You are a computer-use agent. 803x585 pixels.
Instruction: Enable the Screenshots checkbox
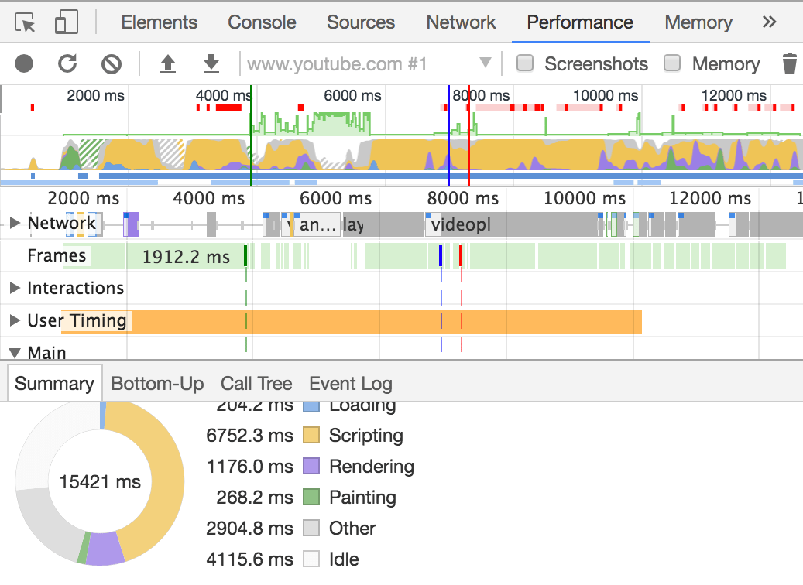click(x=524, y=64)
